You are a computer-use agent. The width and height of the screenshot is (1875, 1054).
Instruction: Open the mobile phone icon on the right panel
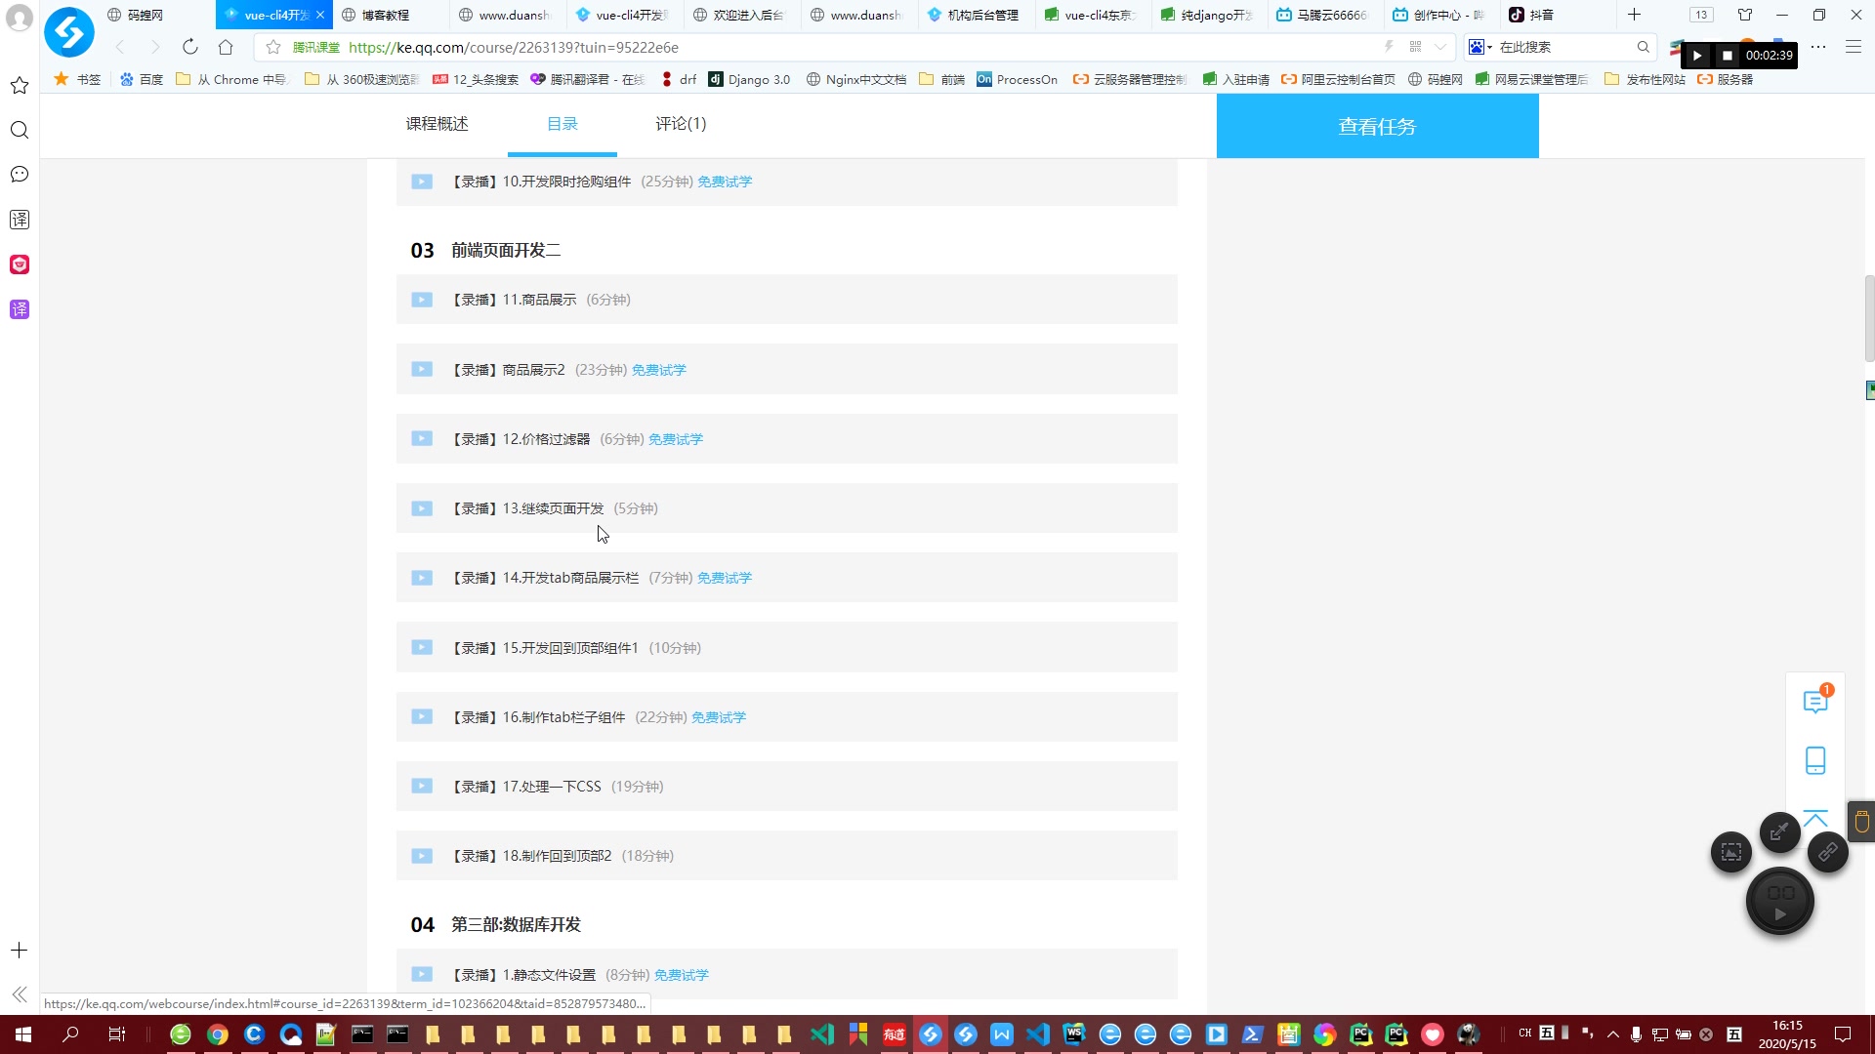coord(1815,760)
